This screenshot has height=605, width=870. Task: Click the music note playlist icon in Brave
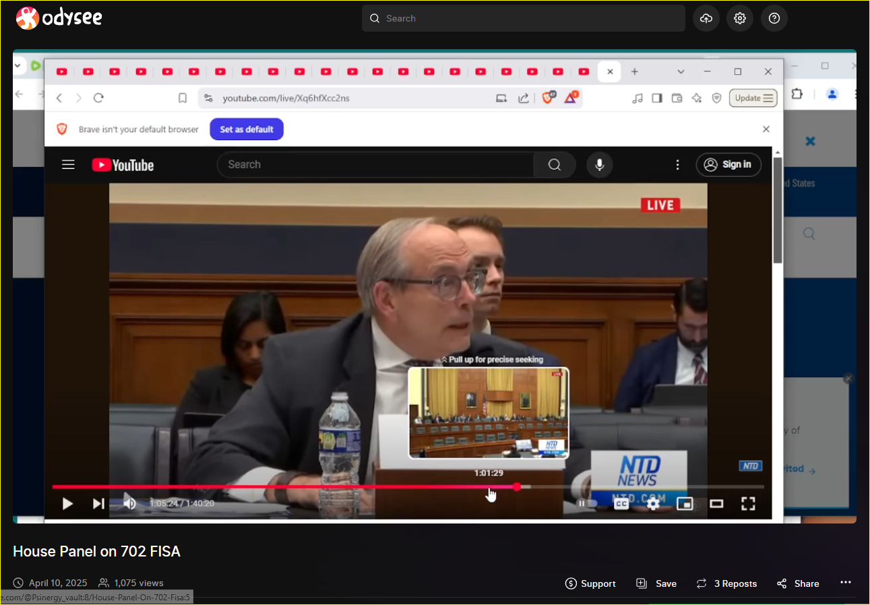tap(638, 98)
